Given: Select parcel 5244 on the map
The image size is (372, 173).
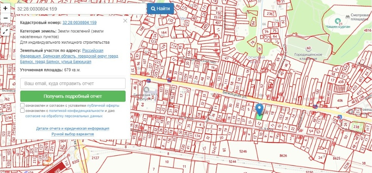Looking at the screenshot, I should (233, 162).
